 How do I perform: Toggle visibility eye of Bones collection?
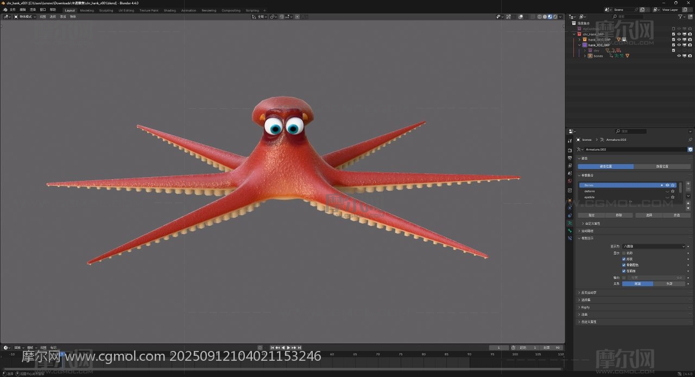click(x=667, y=185)
